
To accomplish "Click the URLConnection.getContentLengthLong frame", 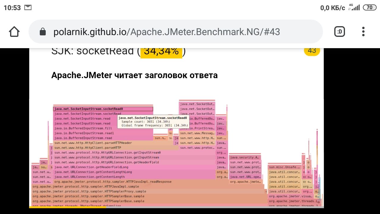I will tap(134, 172).
